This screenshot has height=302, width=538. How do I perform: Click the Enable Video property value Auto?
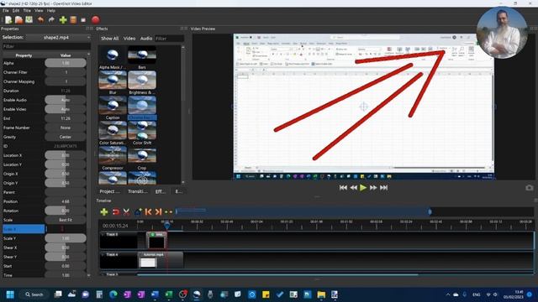click(x=66, y=109)
